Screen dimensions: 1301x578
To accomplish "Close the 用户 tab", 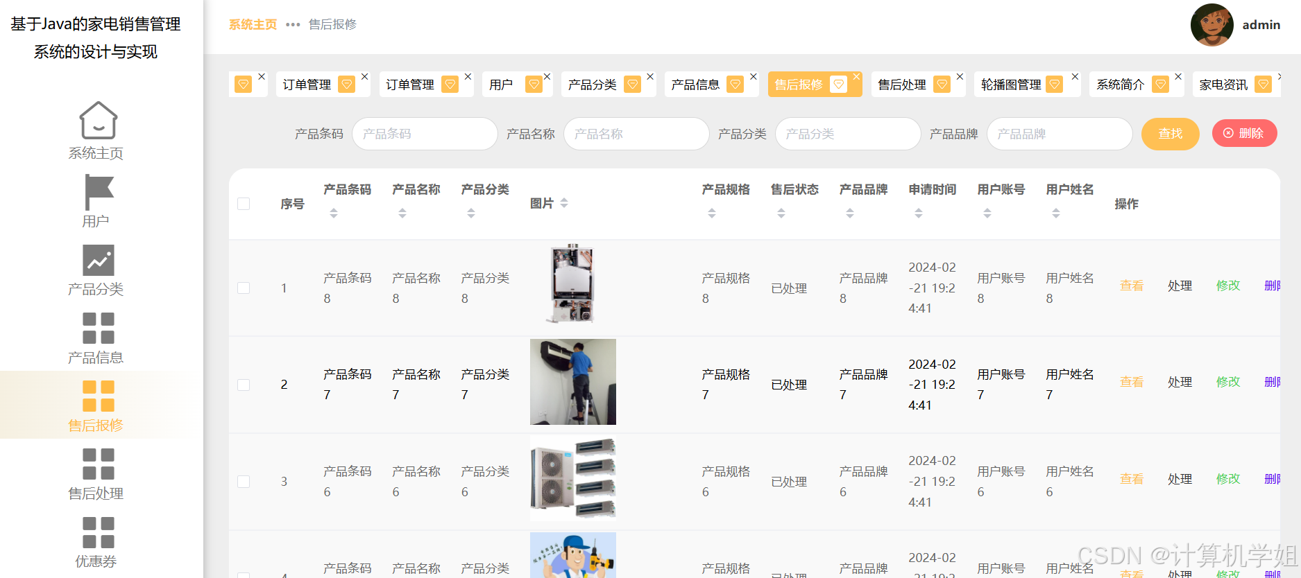I will [x=547, y=76].
